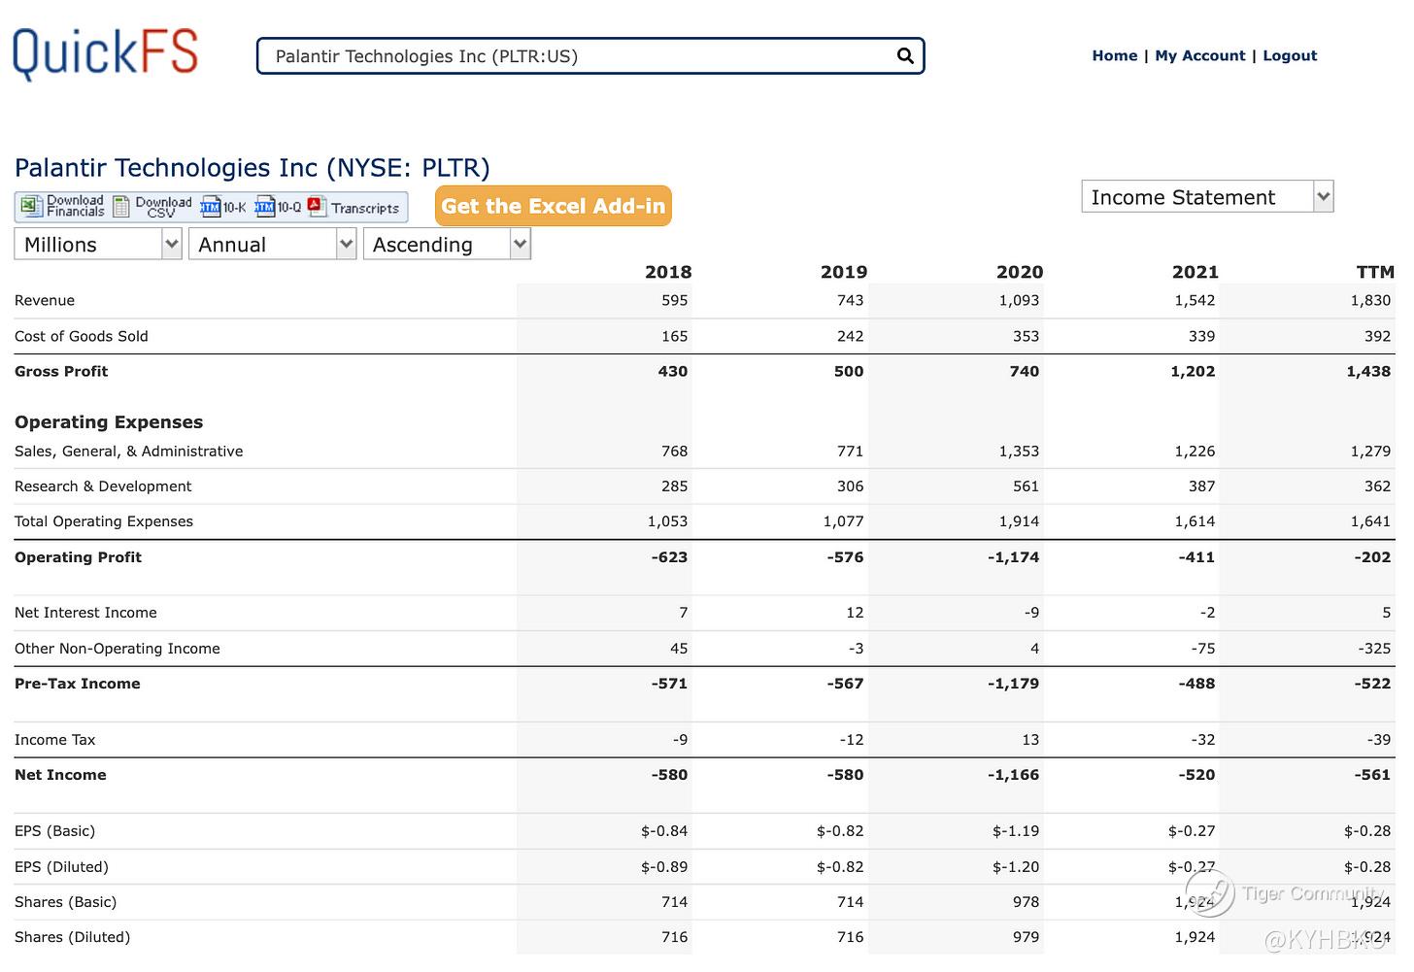Click 2018 EPS diluted value $-0.89
Viewport: 1414px width, 972px height.
(x=664, y=867)
